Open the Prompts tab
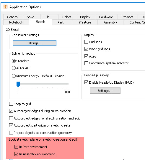The width and height of the screenshot is (145, 160). [x=128, y=17]
